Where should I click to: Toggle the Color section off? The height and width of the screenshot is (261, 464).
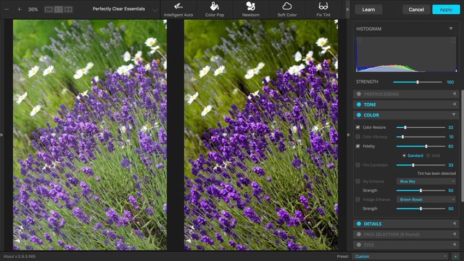click(359, 115)
